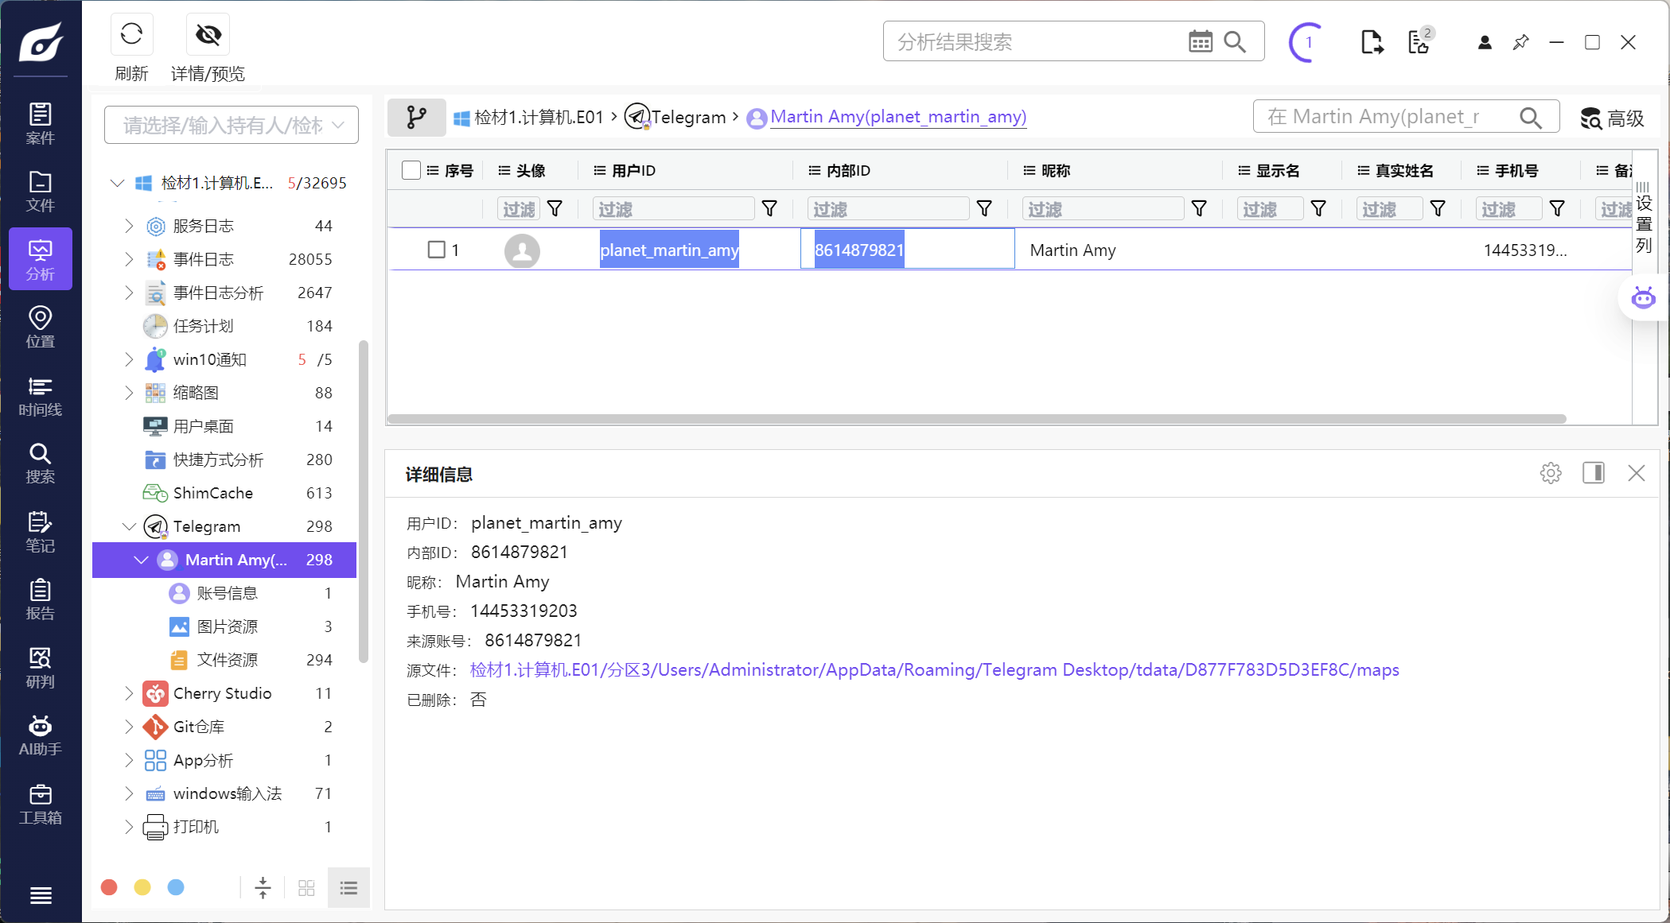The height and width of the screenshot is (923, 1670).
Task: Open 源文件 path link in details
Action: pyautogui.click(x=934, y=669)
